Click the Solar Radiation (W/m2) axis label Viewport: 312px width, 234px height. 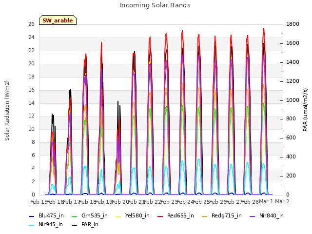7,111
